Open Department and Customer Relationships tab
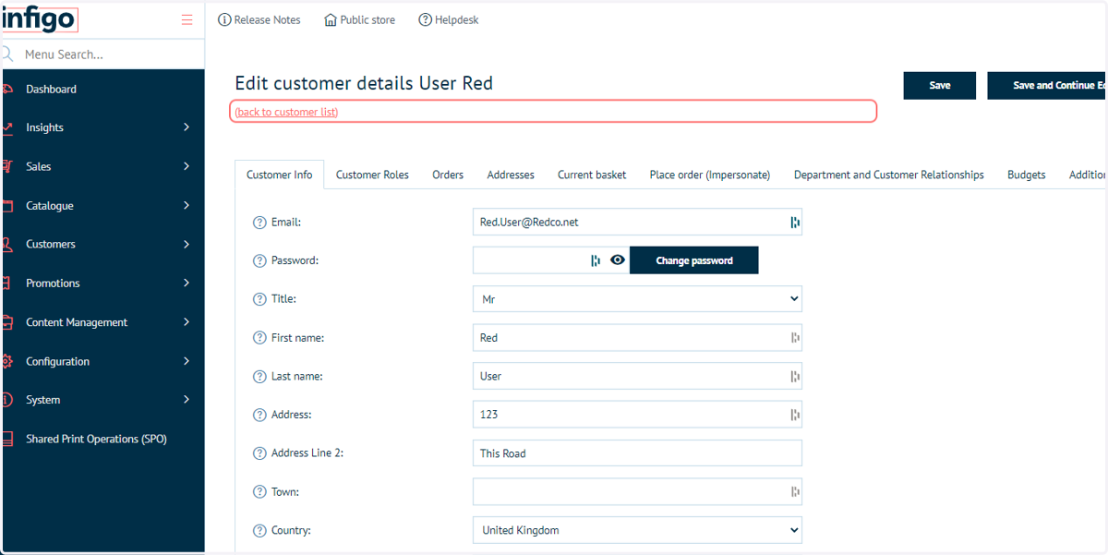The width and height of the screenshot is (1108, 555). (x=889, y=175)
